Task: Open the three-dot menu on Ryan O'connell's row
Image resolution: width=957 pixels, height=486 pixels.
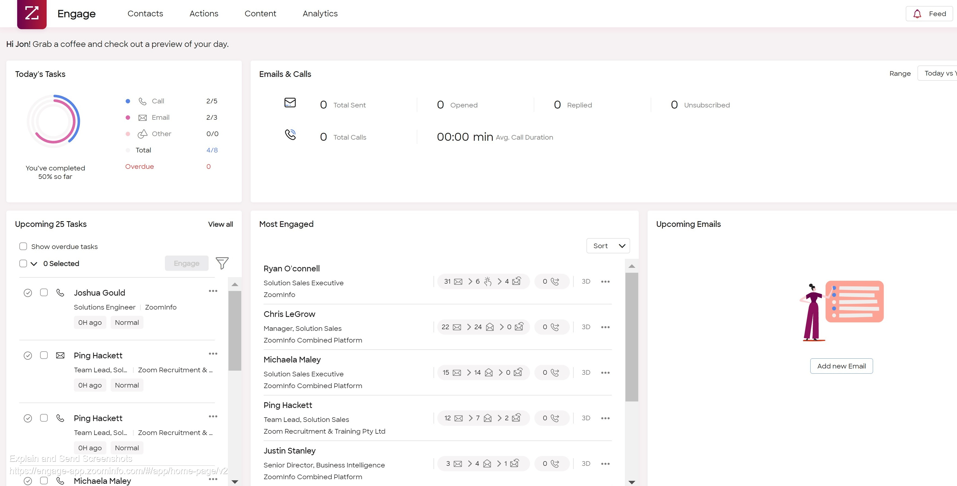Action: 605,281
